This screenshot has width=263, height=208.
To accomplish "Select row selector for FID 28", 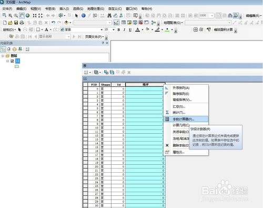I will (85, 197).
